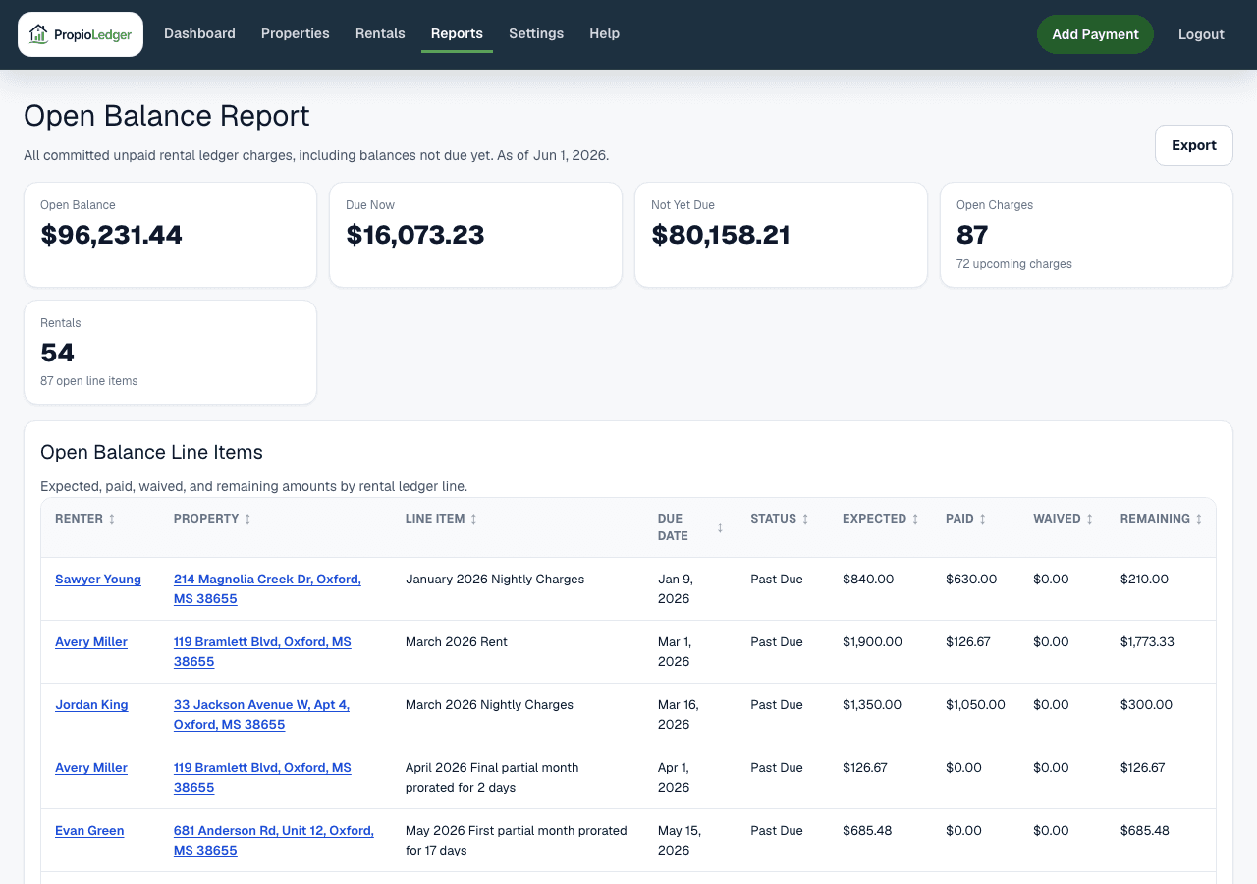This screenshot has width=1257, height=884.
Task: Open renter Evan Green
Action: 89,831
